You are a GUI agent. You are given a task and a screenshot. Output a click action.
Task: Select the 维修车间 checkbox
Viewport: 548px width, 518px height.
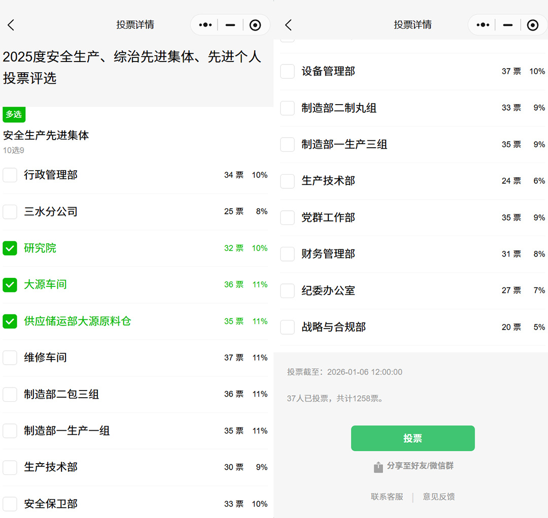point(10,358)
